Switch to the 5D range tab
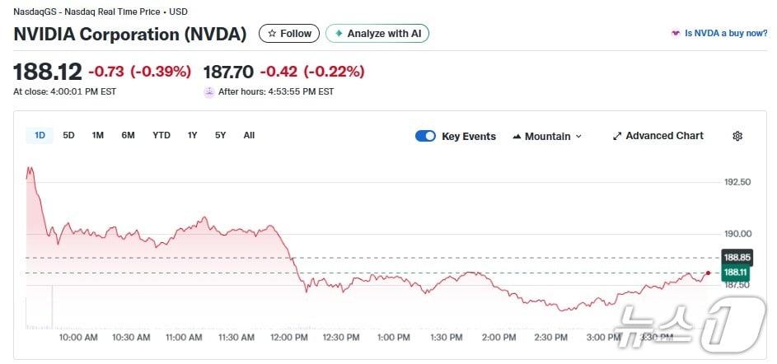This screenshot has width=777, height=364. coord(68,135)
